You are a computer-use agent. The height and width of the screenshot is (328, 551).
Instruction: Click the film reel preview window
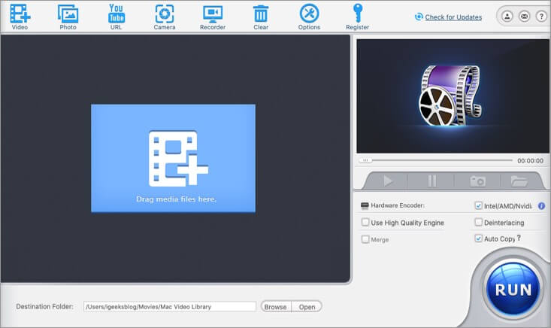point(453,96)
